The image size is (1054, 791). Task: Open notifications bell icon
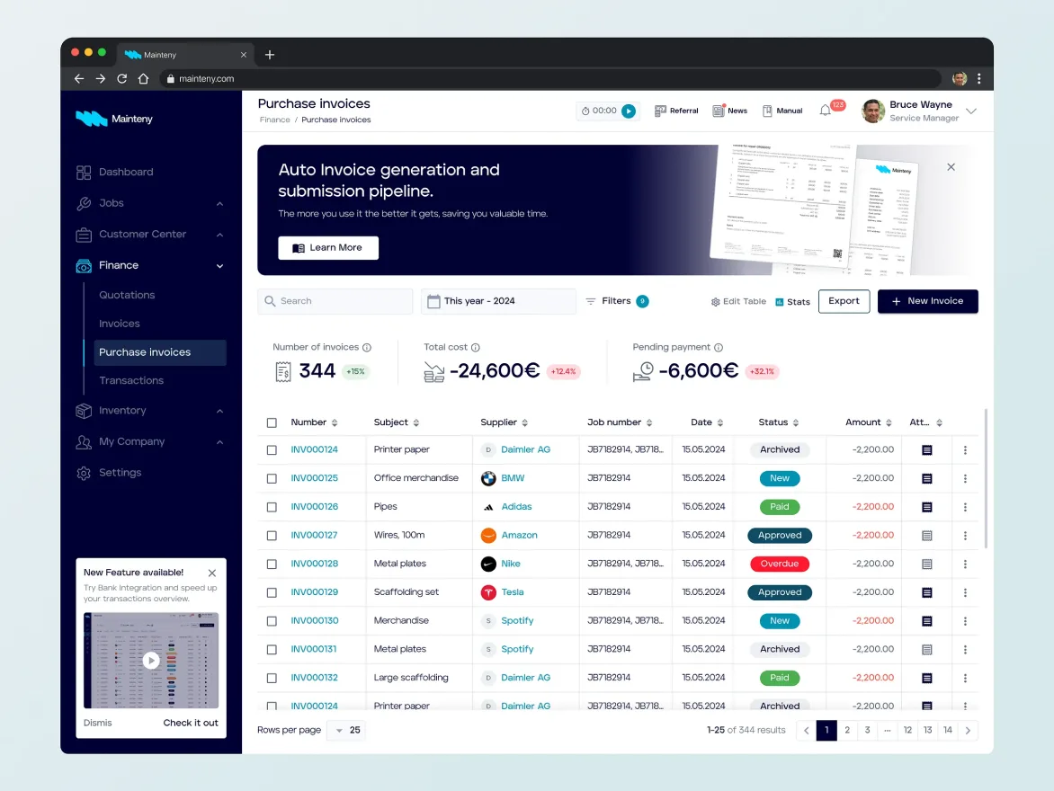826,111
